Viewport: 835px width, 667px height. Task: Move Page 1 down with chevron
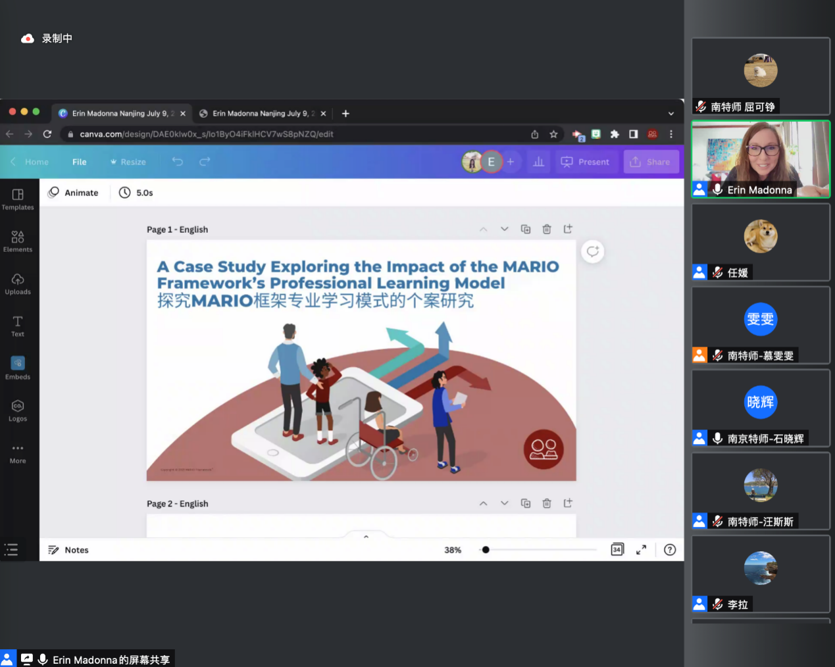pyautogui.click(x=504, y=229)
